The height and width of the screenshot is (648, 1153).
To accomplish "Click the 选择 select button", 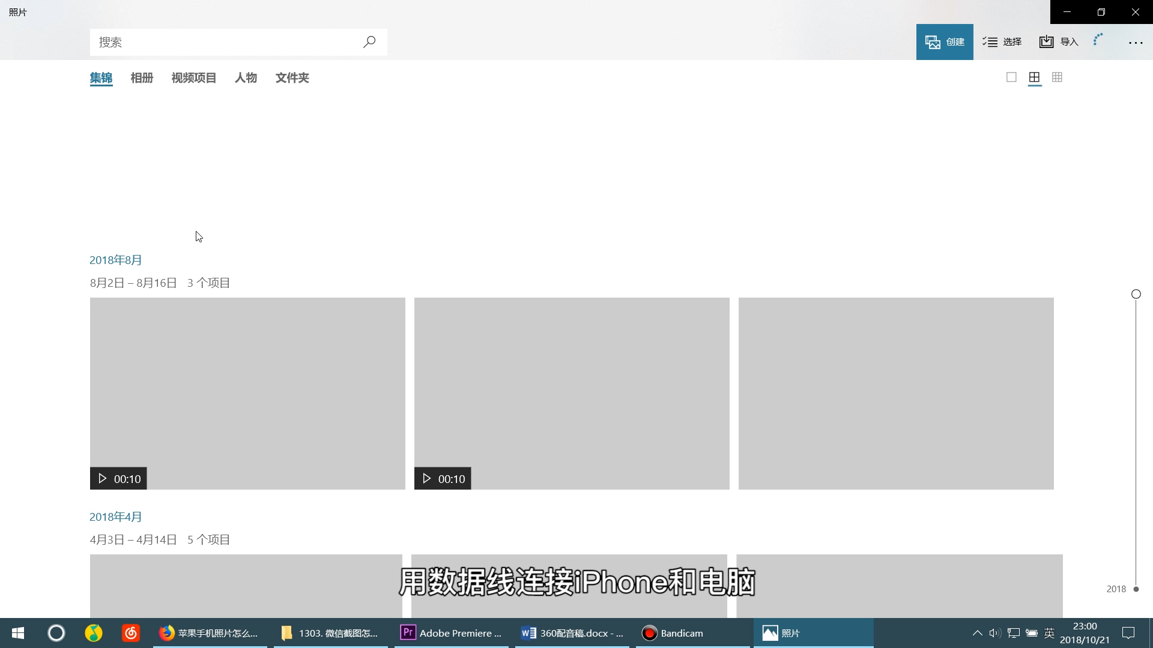I will (1002, 42).
